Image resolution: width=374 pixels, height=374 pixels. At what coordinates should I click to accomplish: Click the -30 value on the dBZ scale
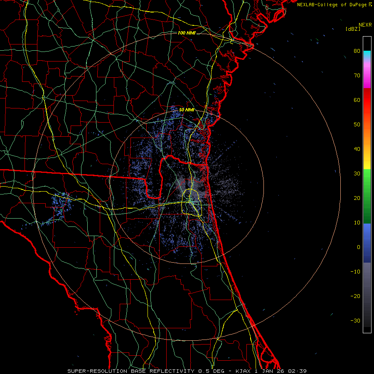355,320
